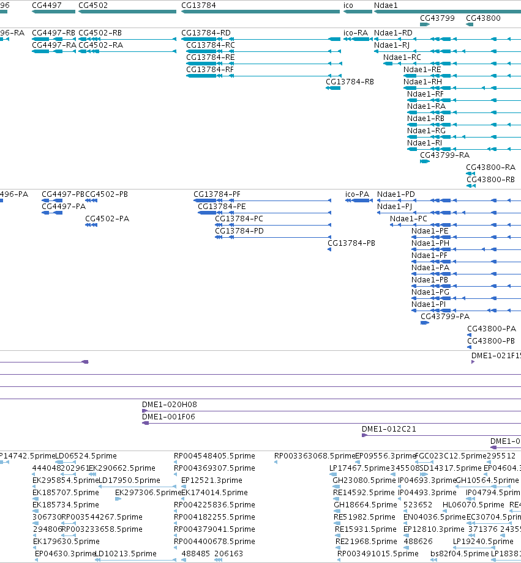
Task: Select the CG4497 gene bar
Action: [x=54, y=12]
